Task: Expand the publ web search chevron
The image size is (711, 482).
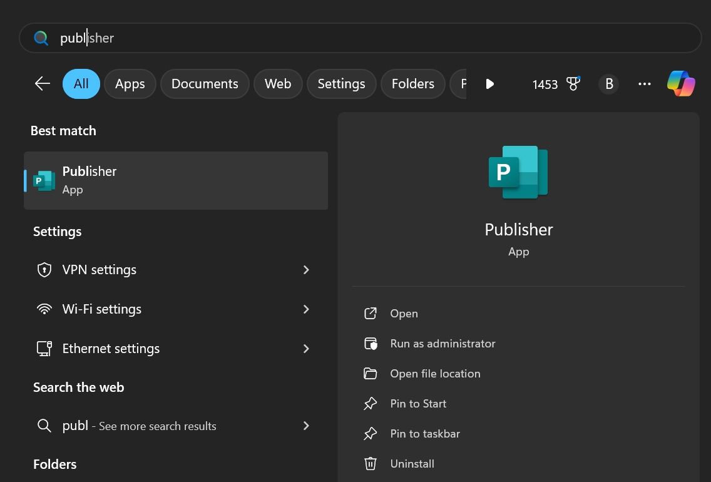Action: tap(306, 426)
